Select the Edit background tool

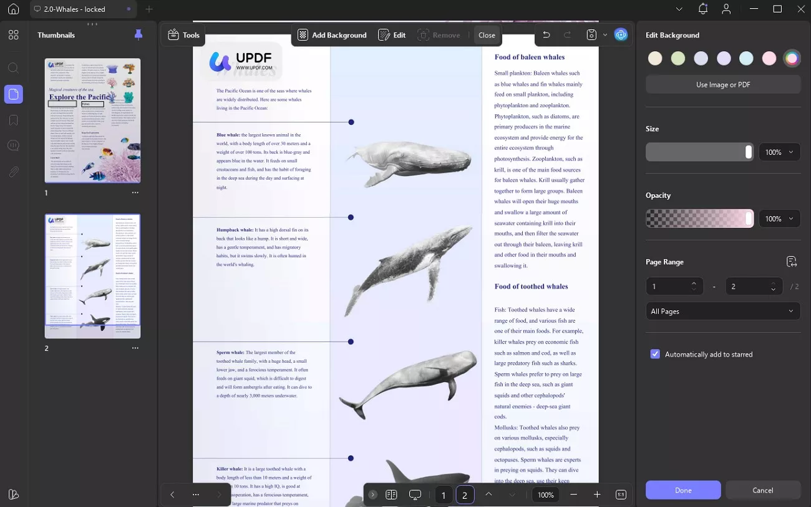[x=392, y=35]
